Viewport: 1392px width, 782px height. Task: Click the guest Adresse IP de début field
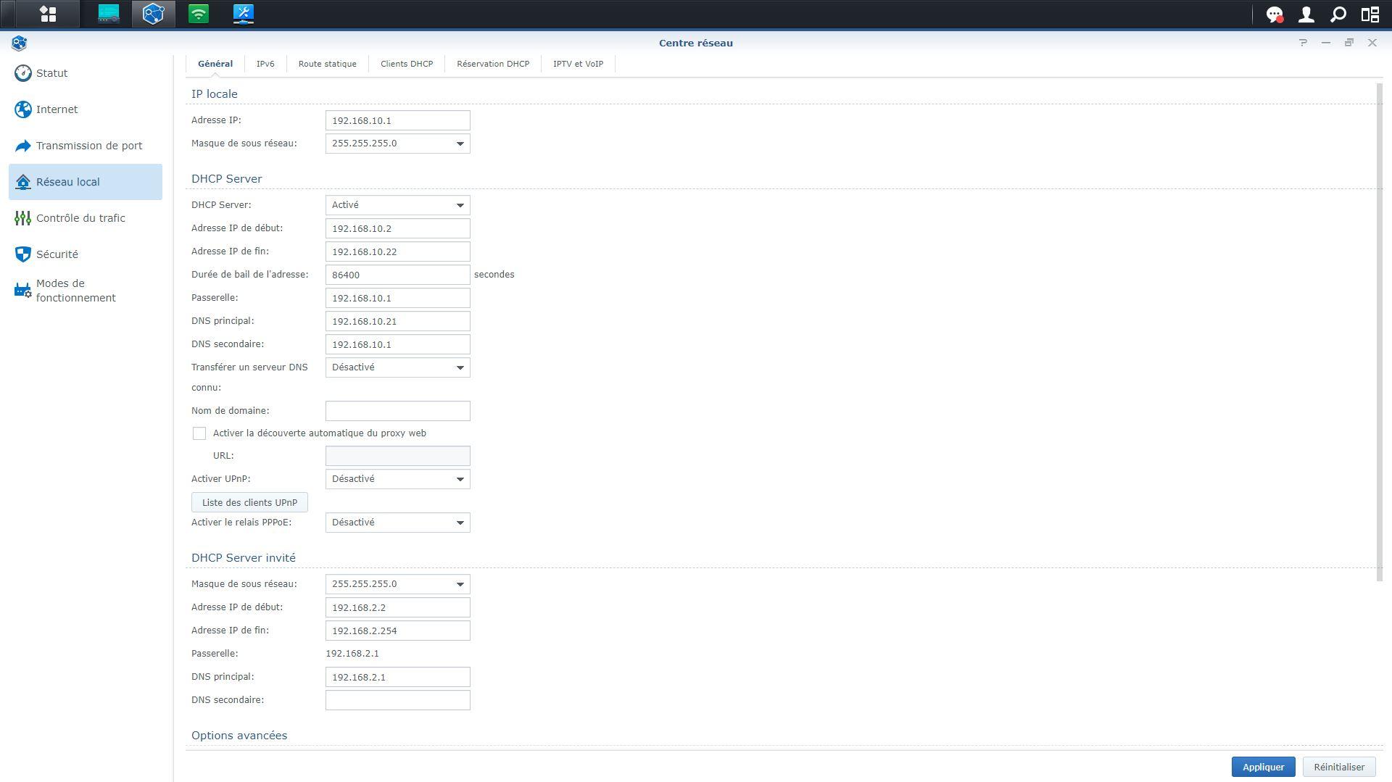(397, 607)
